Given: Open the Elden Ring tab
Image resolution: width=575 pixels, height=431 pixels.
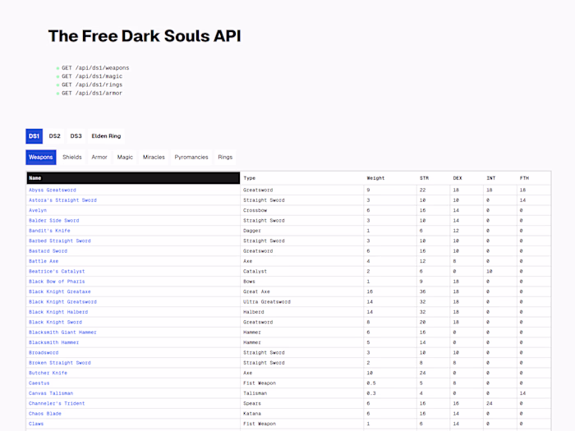Looking at the screenshot, I should pyautogui.click(x=106, y=136).
